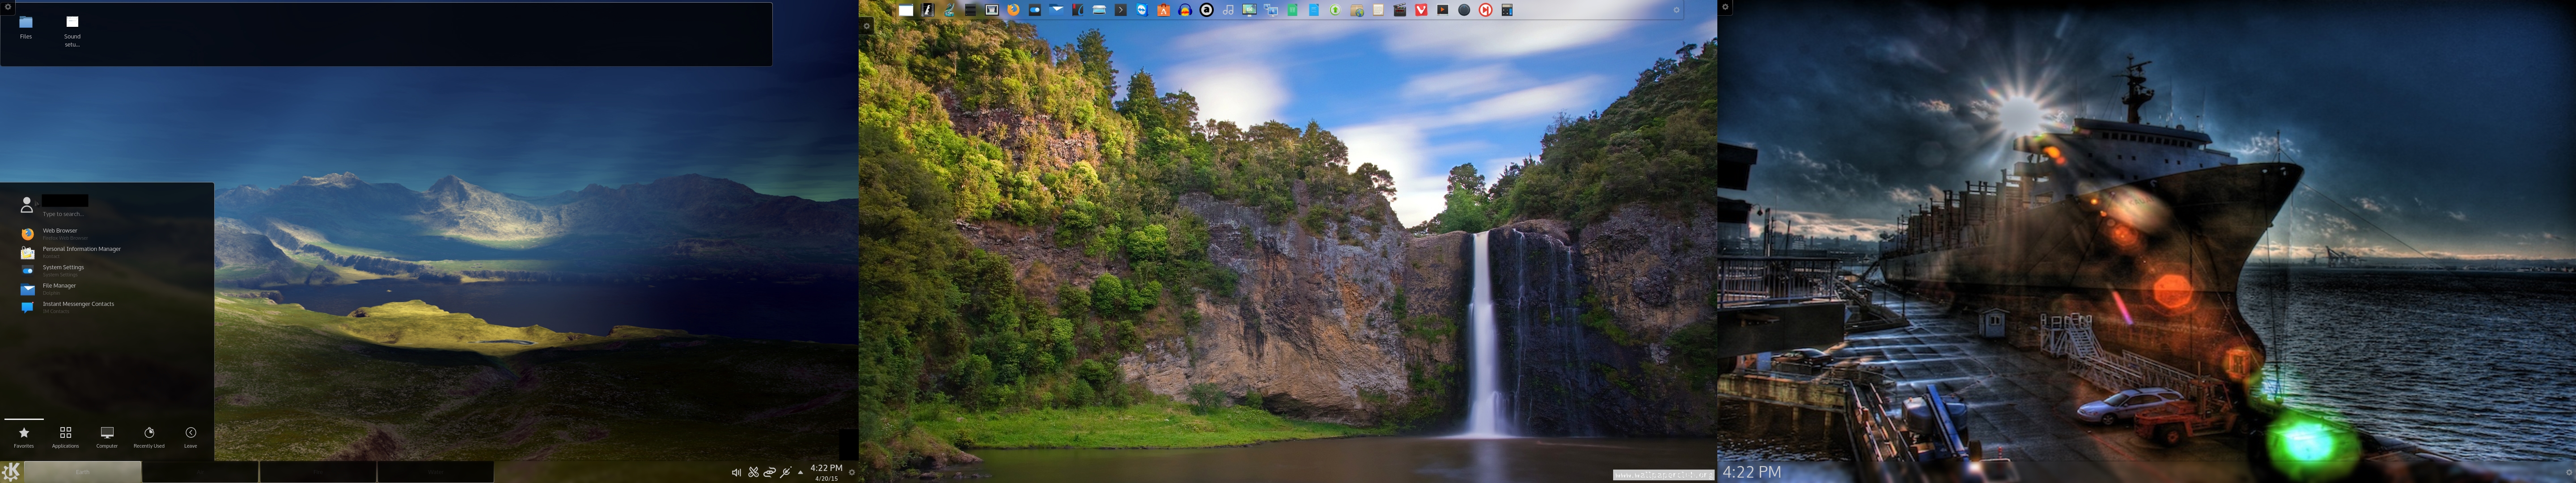Expand hidden system tray icons arrow
Screen dimensions: 2576x483
[x=801, y=472]
